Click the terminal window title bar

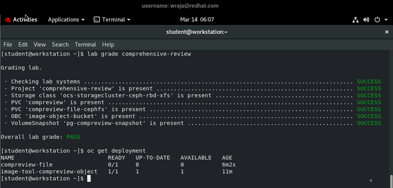(x=197, y=32)
